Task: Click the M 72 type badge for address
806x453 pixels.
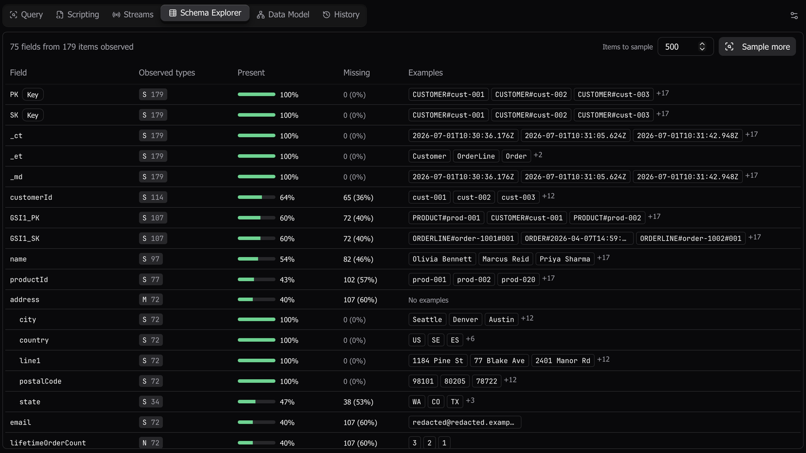Action: (151, 300)
